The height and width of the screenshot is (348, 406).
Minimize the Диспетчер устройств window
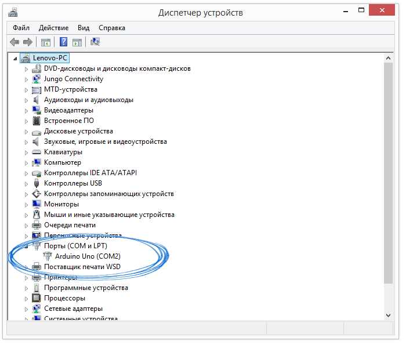[x=346, y=11]
